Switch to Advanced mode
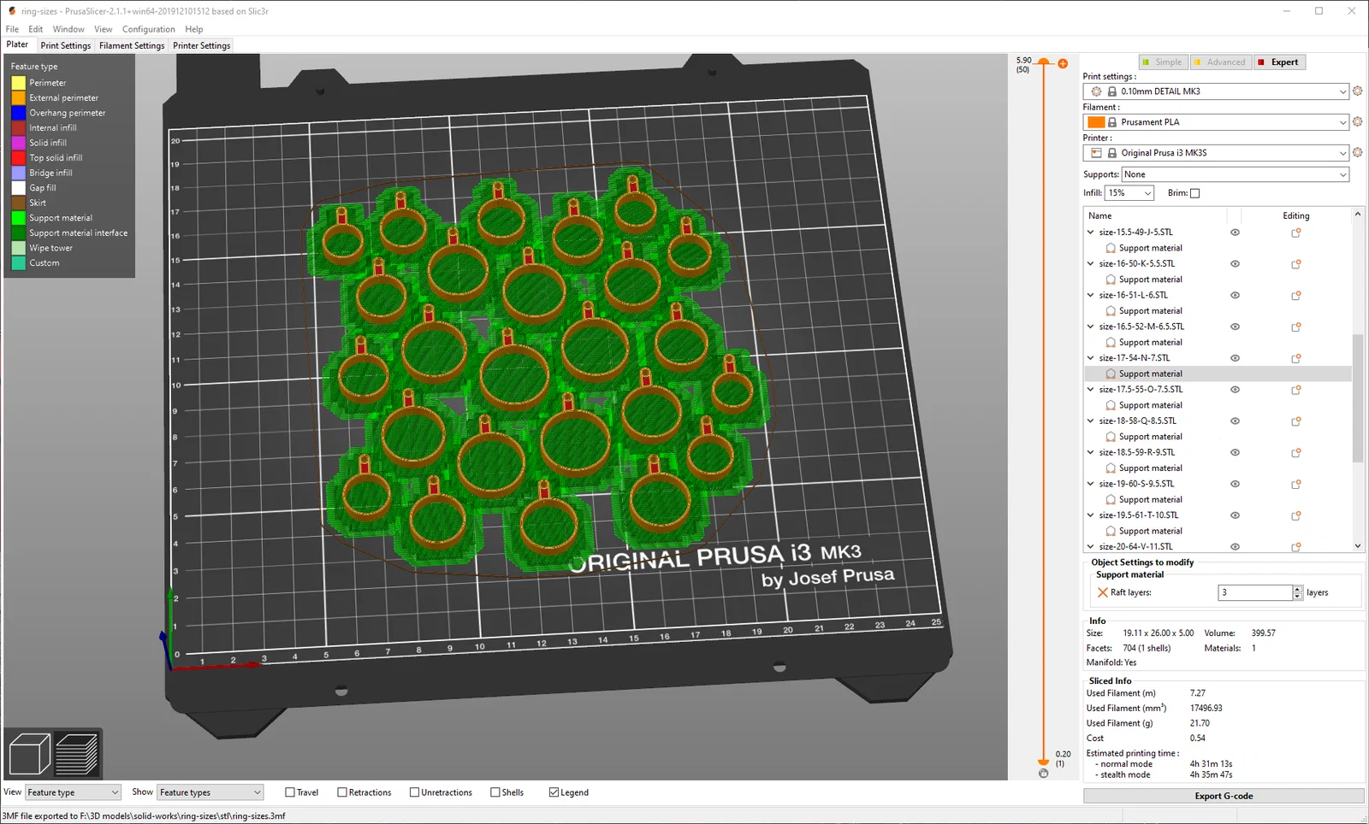Image resolution: width=1369 pixels, height=824 pixels. 1220,62
